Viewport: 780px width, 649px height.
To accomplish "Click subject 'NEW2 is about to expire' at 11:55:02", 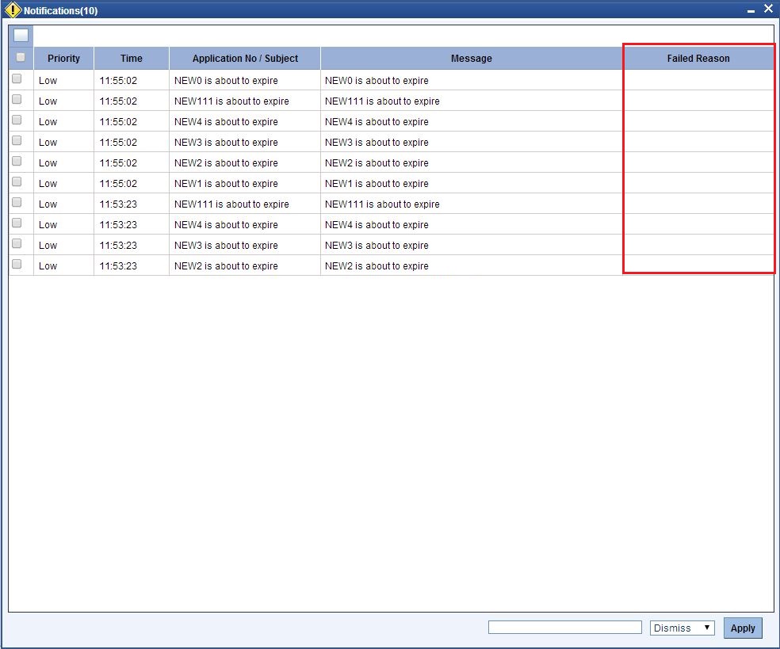I will 226,163.
